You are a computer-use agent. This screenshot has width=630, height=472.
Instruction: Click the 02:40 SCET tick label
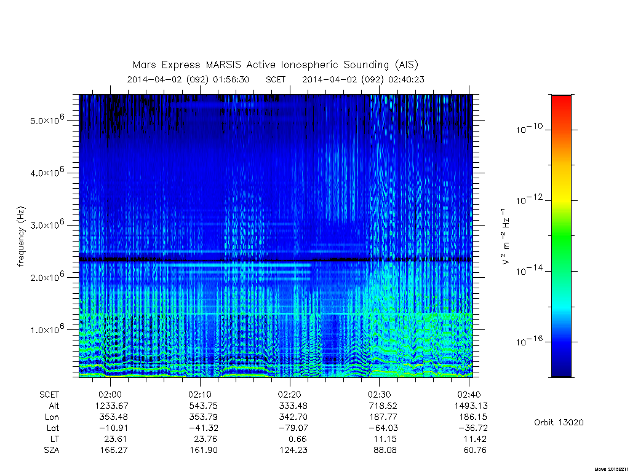click(469, 395)
